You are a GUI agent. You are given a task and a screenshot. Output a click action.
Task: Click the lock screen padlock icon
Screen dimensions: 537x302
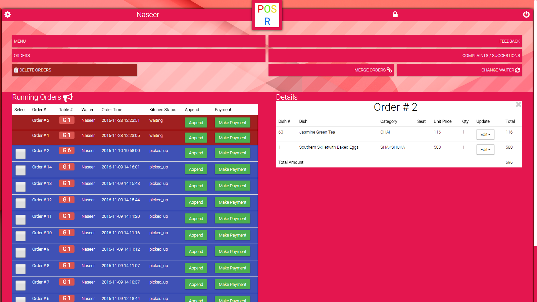click(x=395, y=14)
